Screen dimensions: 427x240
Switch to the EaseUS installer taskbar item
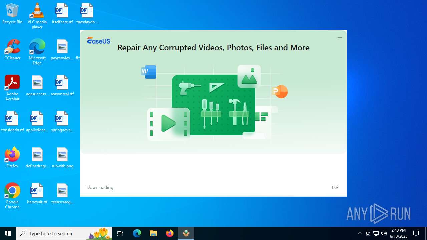tap(186, 233)
